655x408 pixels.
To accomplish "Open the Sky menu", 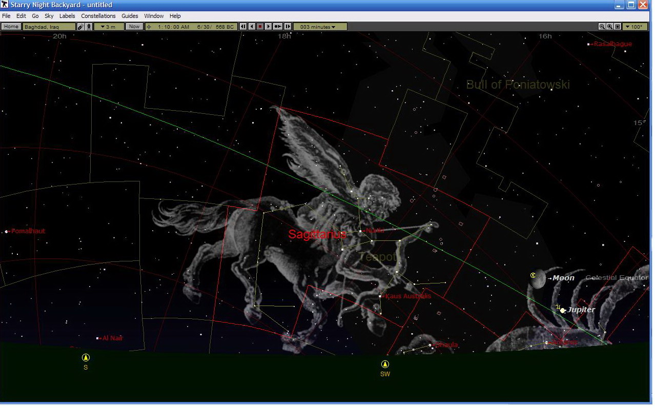I will (49, 16).
